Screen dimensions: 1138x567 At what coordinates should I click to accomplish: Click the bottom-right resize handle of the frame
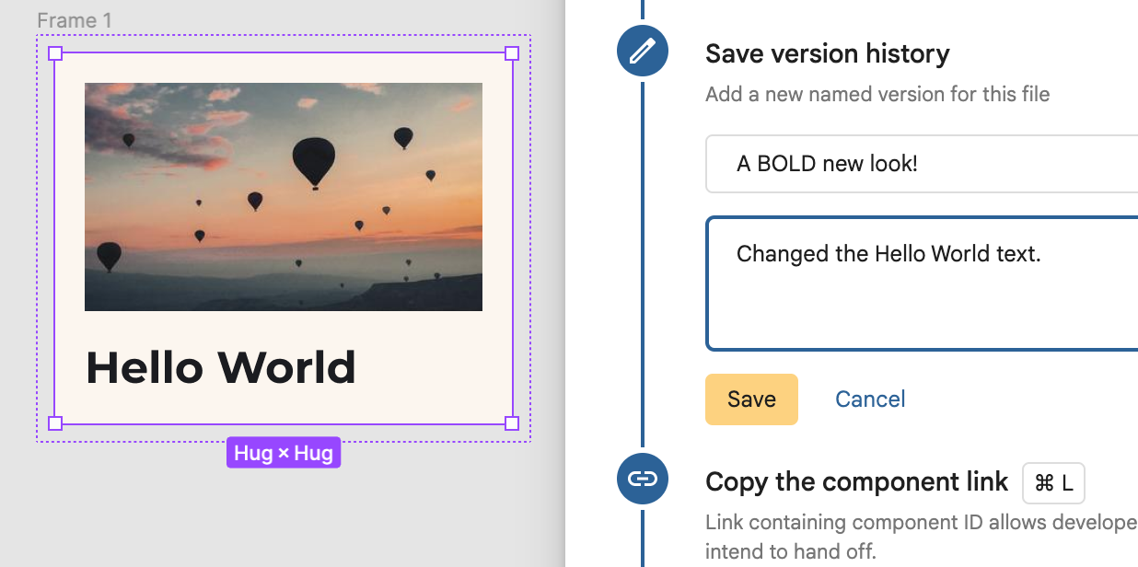[x=512, y=423]
